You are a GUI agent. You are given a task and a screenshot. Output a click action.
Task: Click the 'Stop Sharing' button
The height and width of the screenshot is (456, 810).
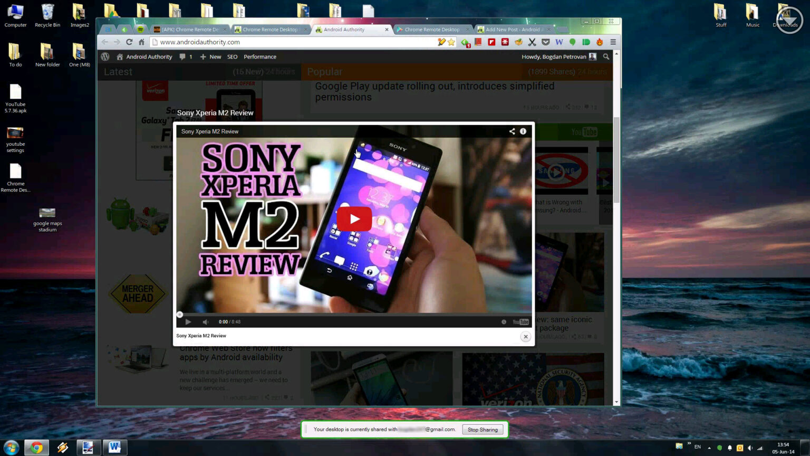[483, 429]
